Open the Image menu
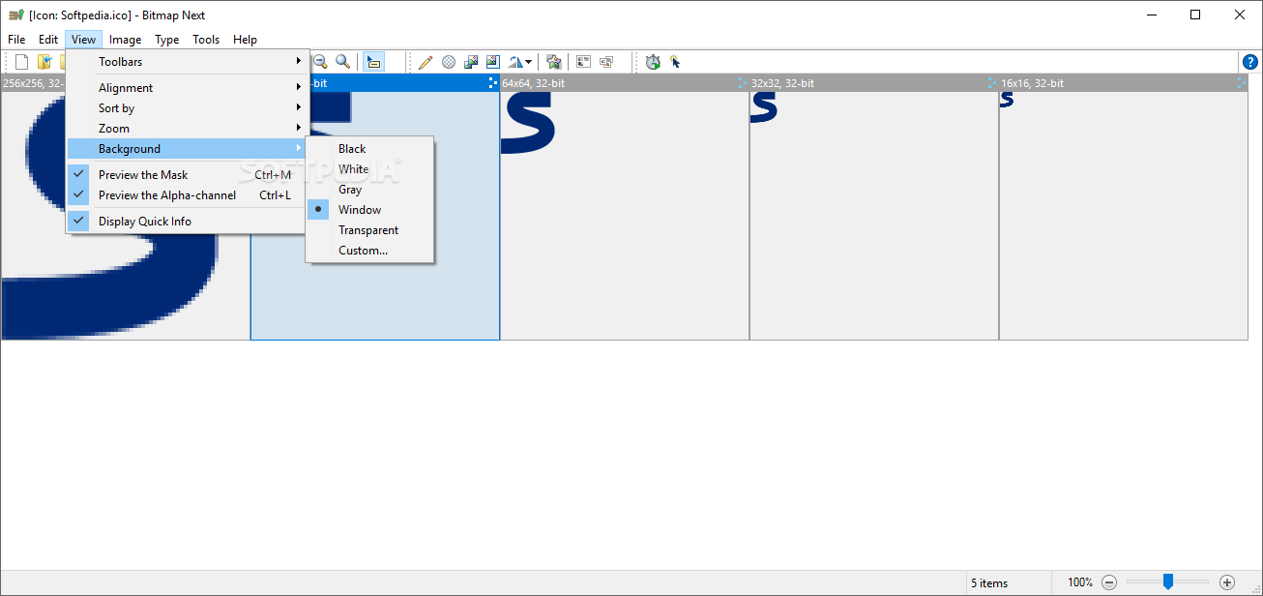Image resolution: width=1263 pixels, height=596 pixels. click(126, 40)
